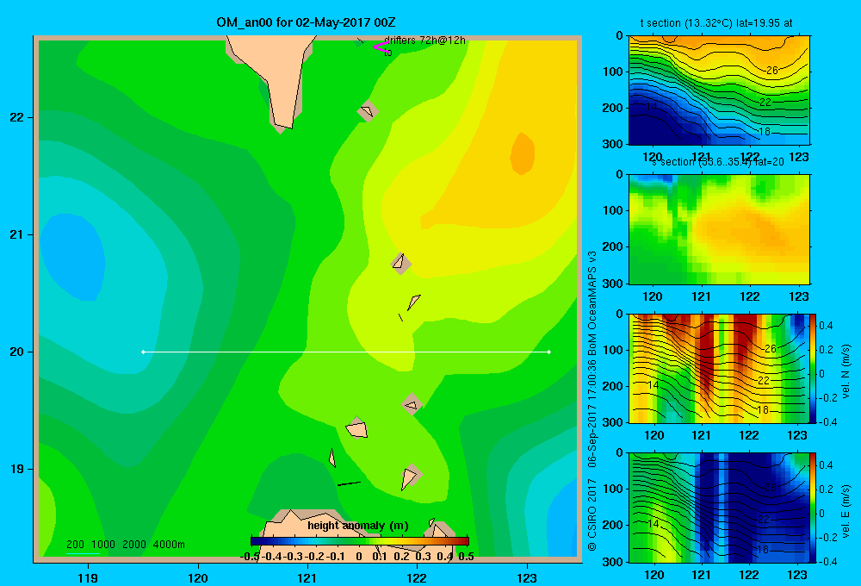Click the vertical CSIRO BoM OceanMAPS copyright text

[x=592, y=402]
